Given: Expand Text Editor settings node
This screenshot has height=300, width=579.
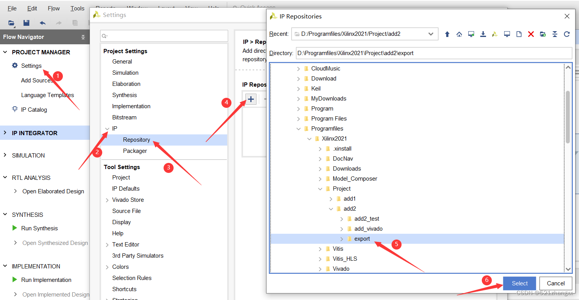Looking at the screenshot, I should (107, 245).
